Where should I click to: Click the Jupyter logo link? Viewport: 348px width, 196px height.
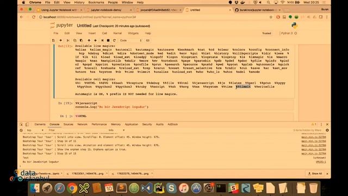point(61,26)
